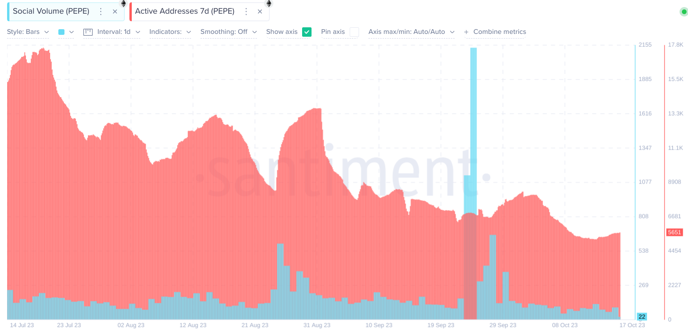The width and height of the screenshot is (688, 330).
Task: Open the Style: Bars dropdown
Action: tap(28, 32)
